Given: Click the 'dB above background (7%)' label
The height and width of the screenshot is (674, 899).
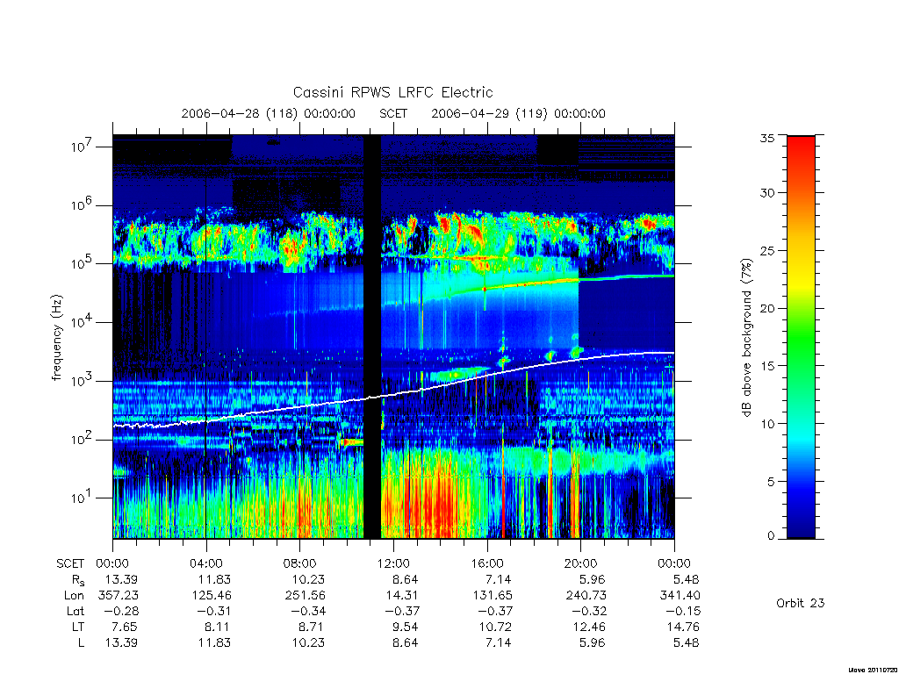Looking at the screenshot, I should [746, 338].
